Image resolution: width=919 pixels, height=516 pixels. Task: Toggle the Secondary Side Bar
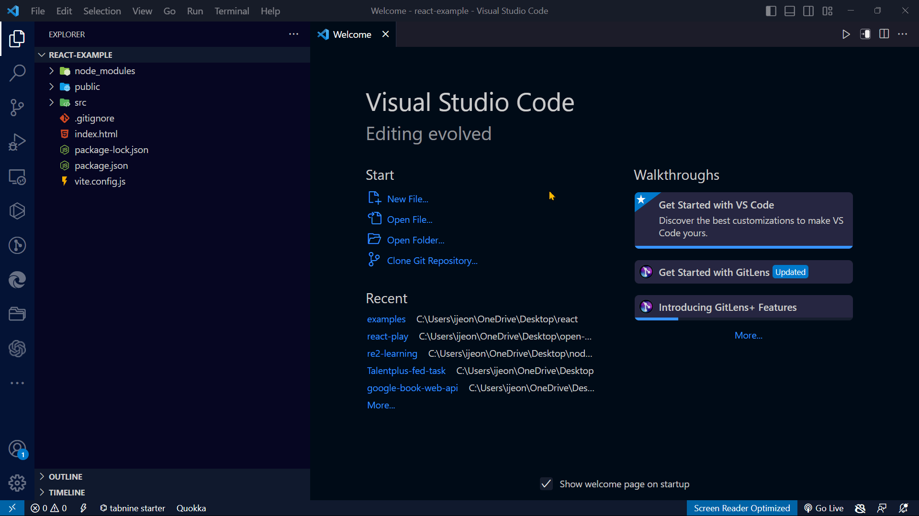(808, 11)
